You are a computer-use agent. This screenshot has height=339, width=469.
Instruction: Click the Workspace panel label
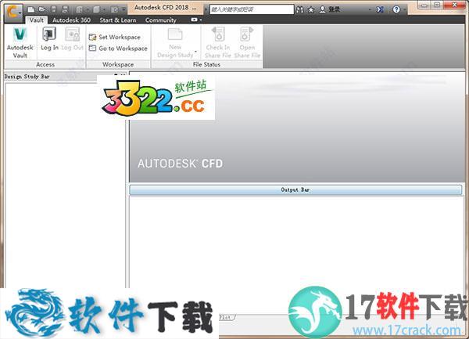coord(118,64)
